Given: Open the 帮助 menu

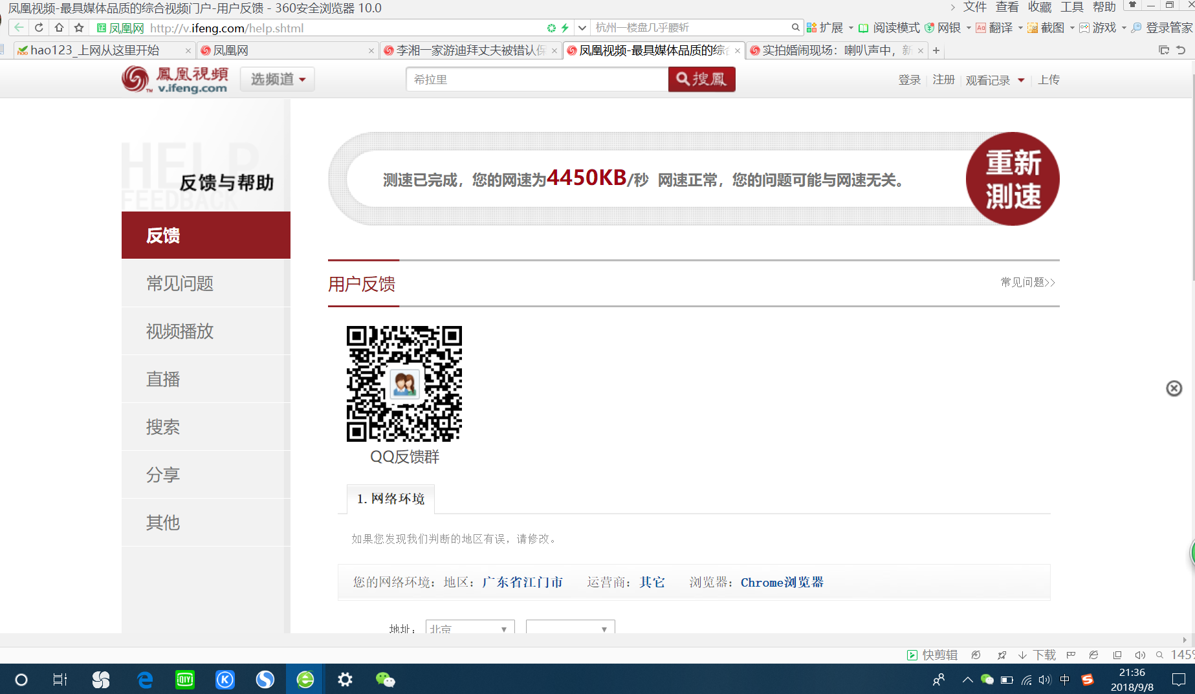Looking at the screenshot, I should coord(1104,7).
